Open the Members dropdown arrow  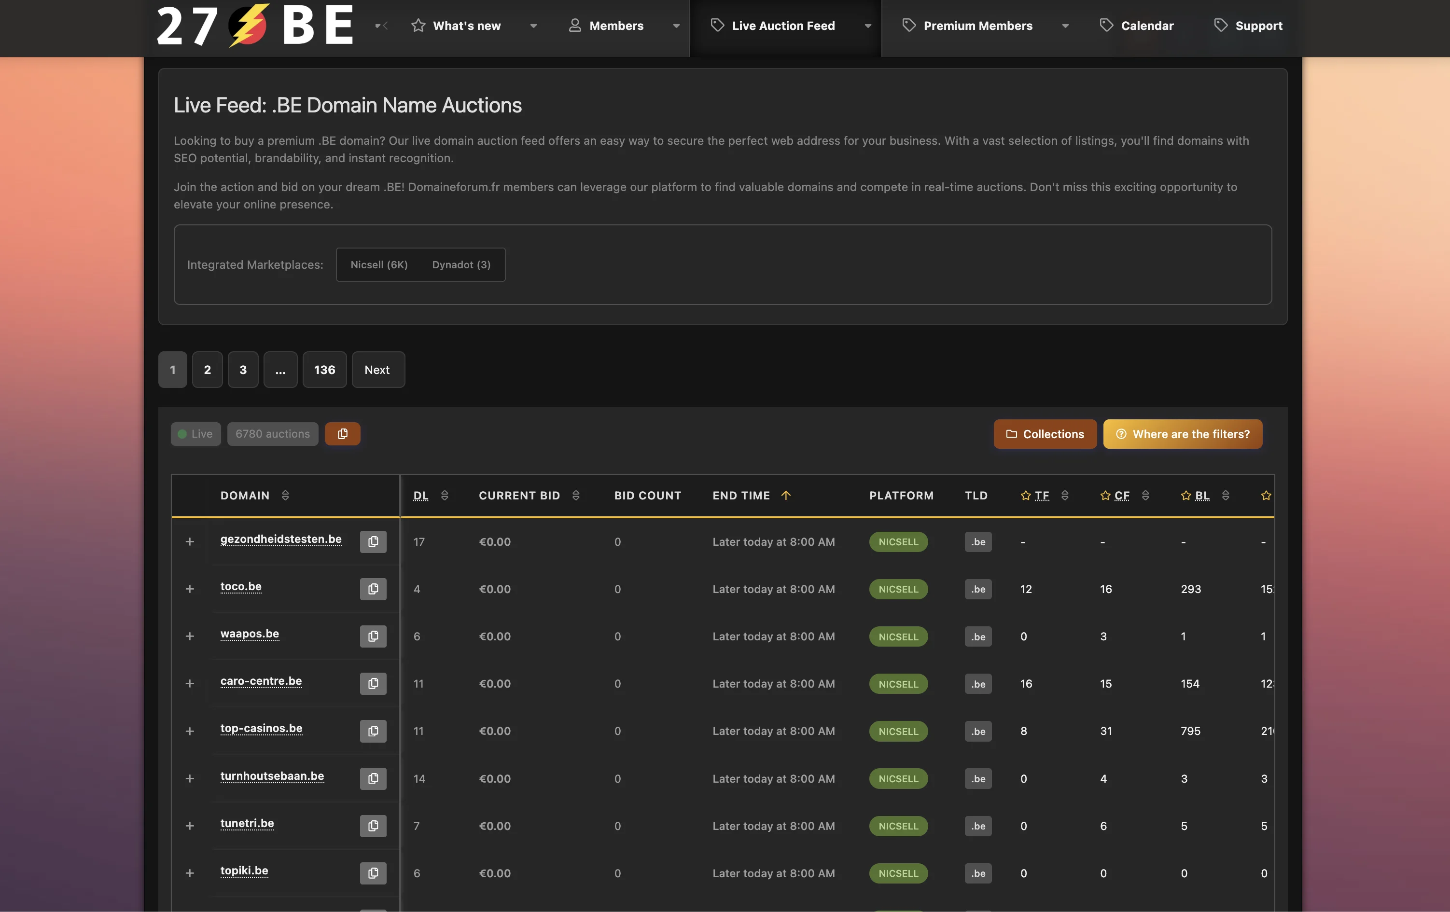point(676,26)
